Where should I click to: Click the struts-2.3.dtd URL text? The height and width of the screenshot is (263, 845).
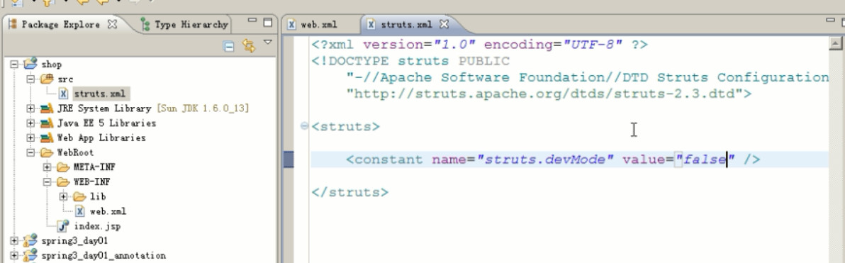pos(545,94)
